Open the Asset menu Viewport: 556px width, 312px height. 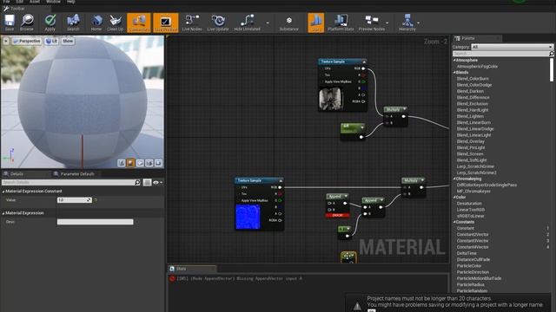(35, 2)
